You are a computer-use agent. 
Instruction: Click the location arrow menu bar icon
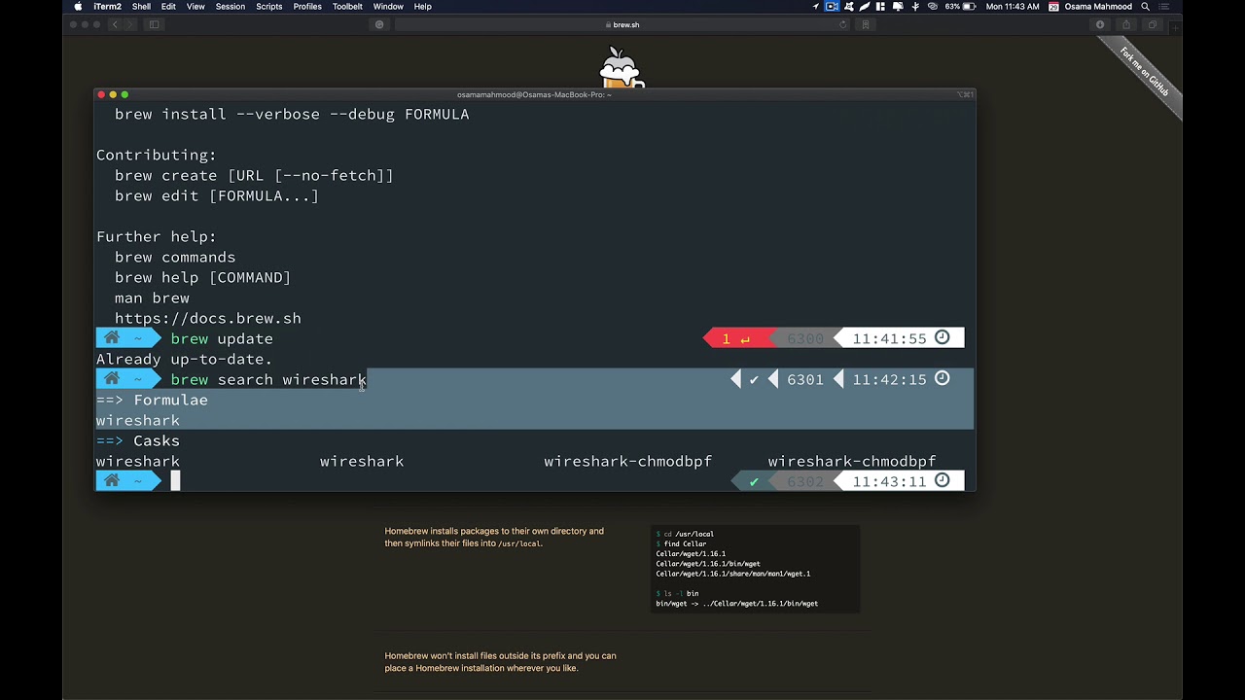tap(816, 7)
